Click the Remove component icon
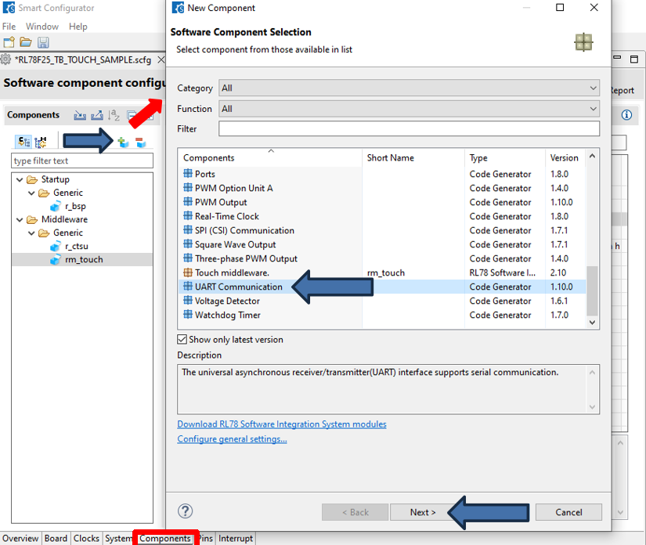Screen dimensions: 646x545 [x=140, y=142]
